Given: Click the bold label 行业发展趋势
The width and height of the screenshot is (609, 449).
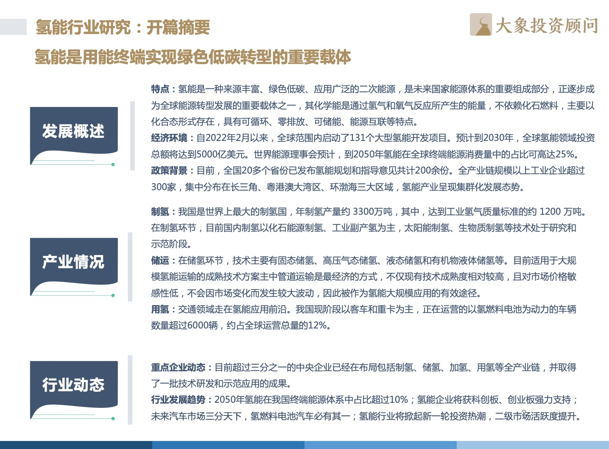Looking at the screenshot, I should point(178,400).
